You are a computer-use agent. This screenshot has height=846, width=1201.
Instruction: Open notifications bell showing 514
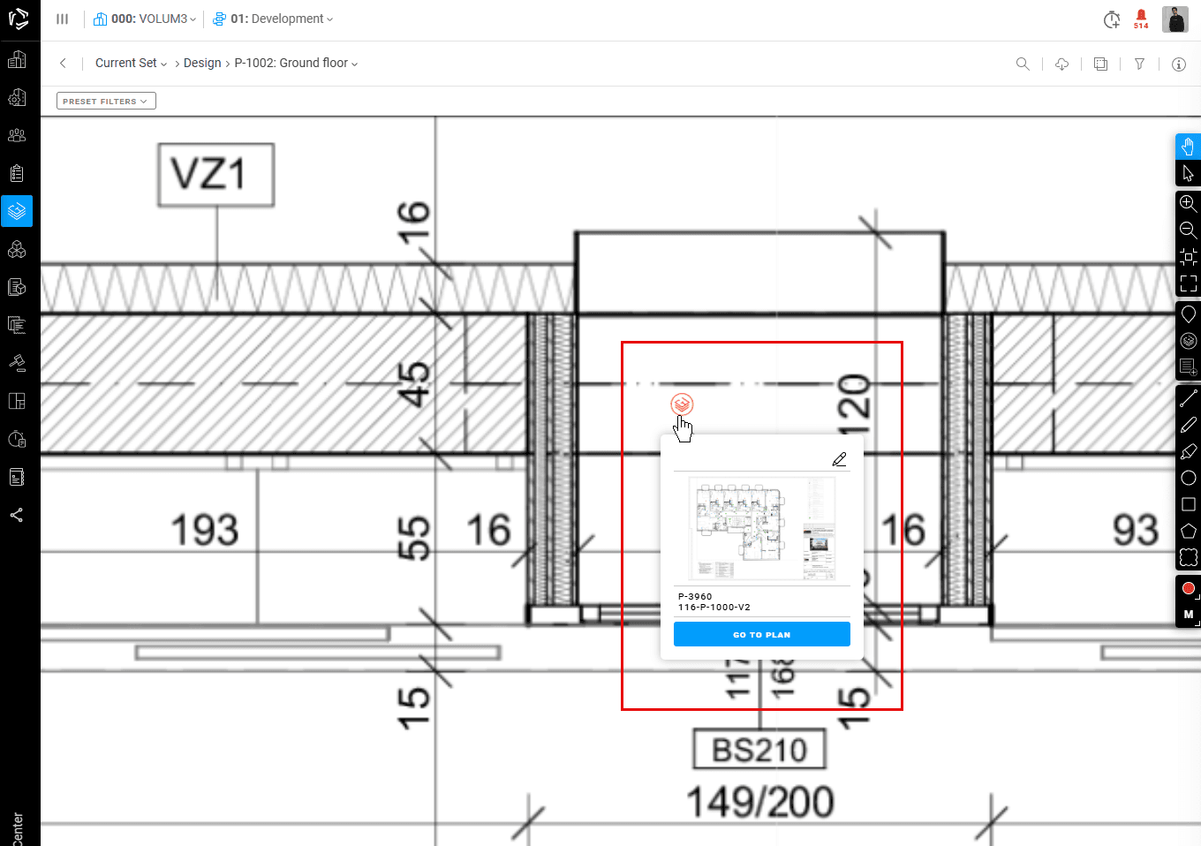coord(1141,19)
